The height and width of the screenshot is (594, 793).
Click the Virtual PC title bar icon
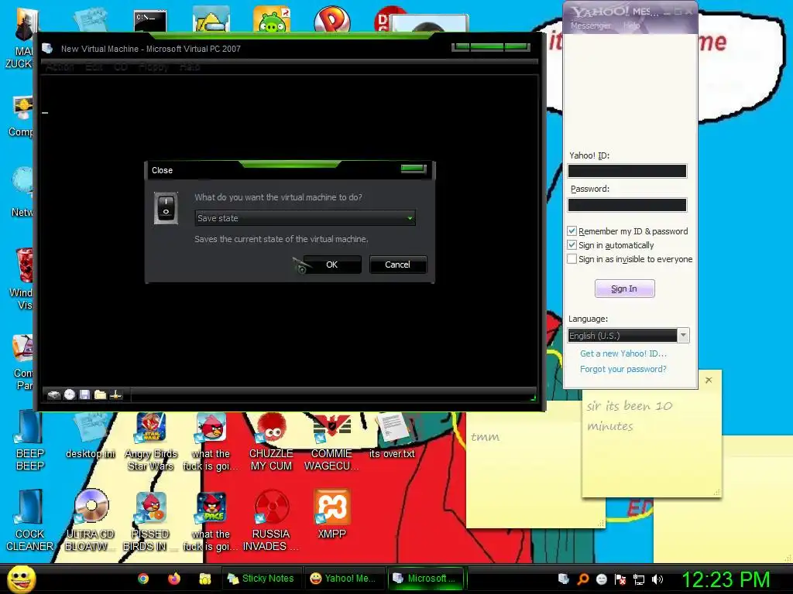(47, 49)
